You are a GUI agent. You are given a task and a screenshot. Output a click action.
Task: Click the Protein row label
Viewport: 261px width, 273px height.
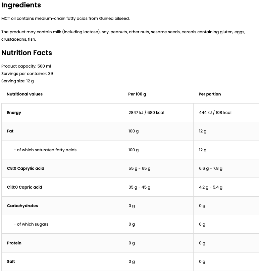pos(14,243)
